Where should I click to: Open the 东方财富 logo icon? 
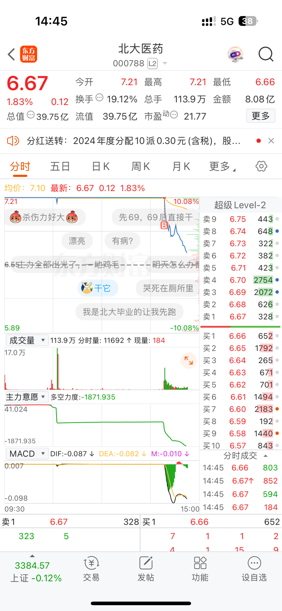pyautogui.click(x=29, y=54)
